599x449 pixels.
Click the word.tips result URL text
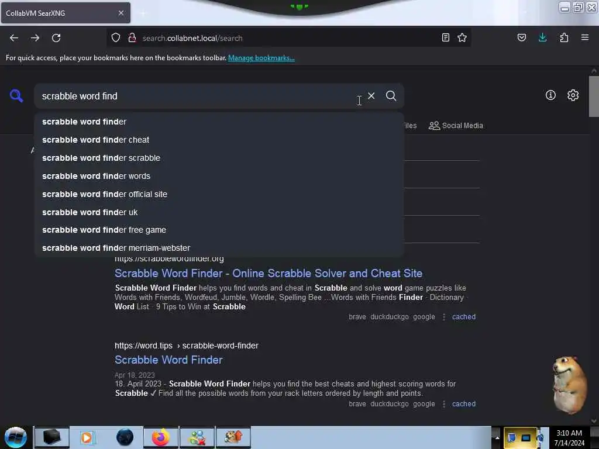pos(187,346)
